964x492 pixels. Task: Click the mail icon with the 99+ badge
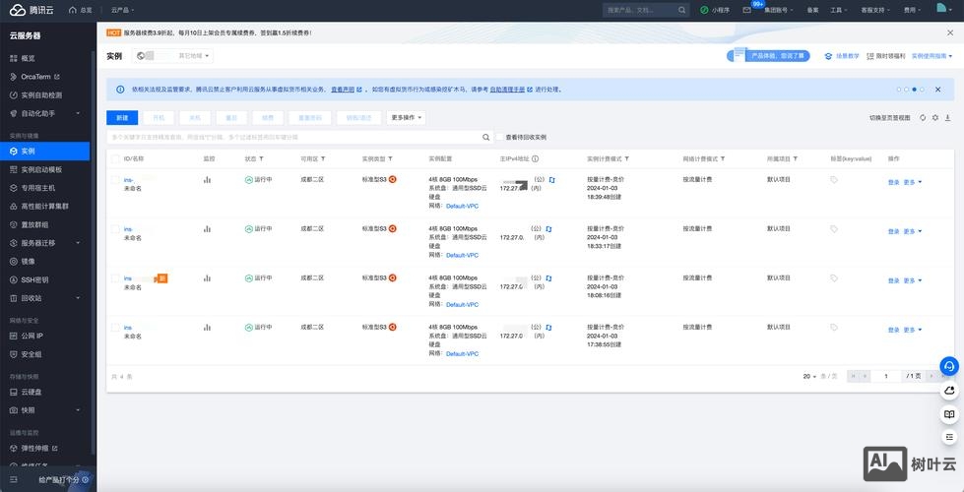click(746, 10)
